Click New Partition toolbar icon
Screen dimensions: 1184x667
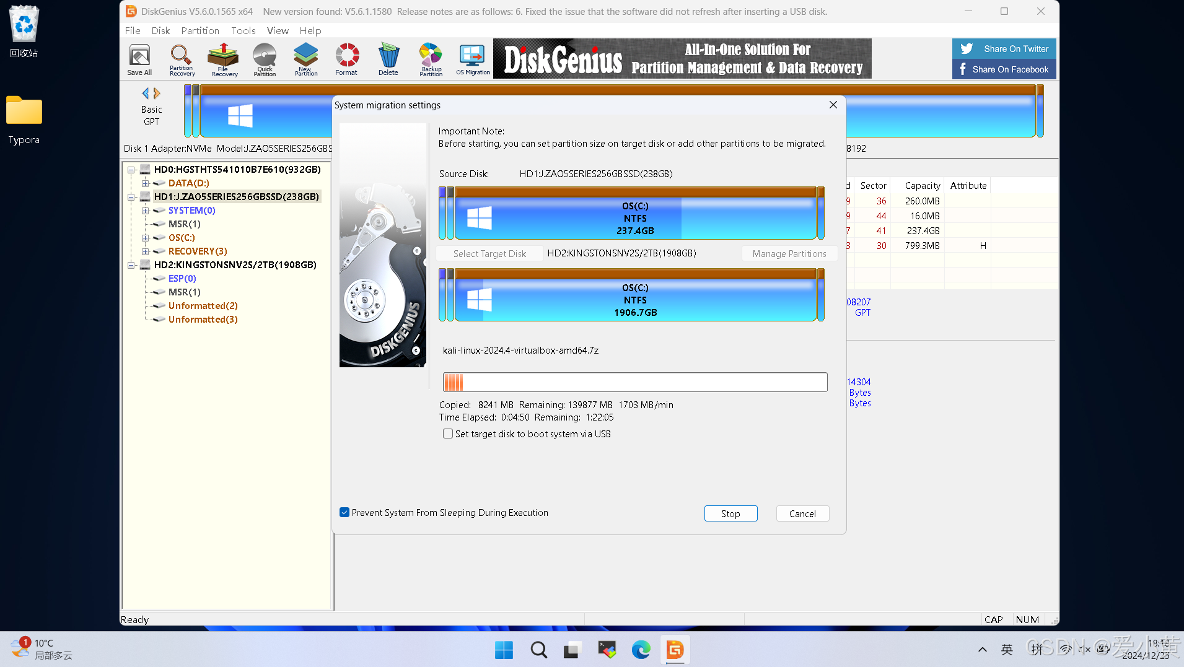pyautogui.click(x=306, y=59)
